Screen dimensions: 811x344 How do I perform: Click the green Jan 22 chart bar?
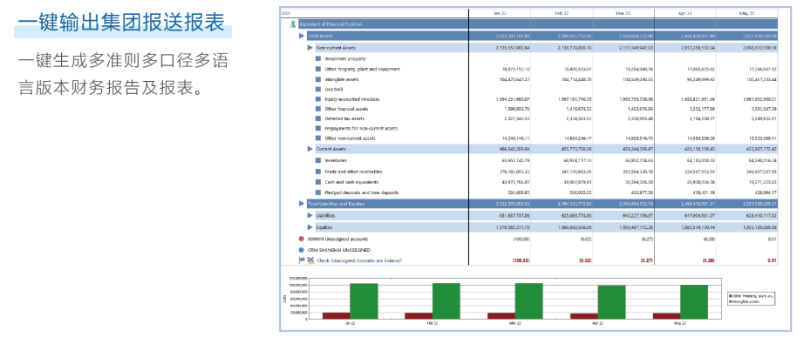[x=365, y=301]
